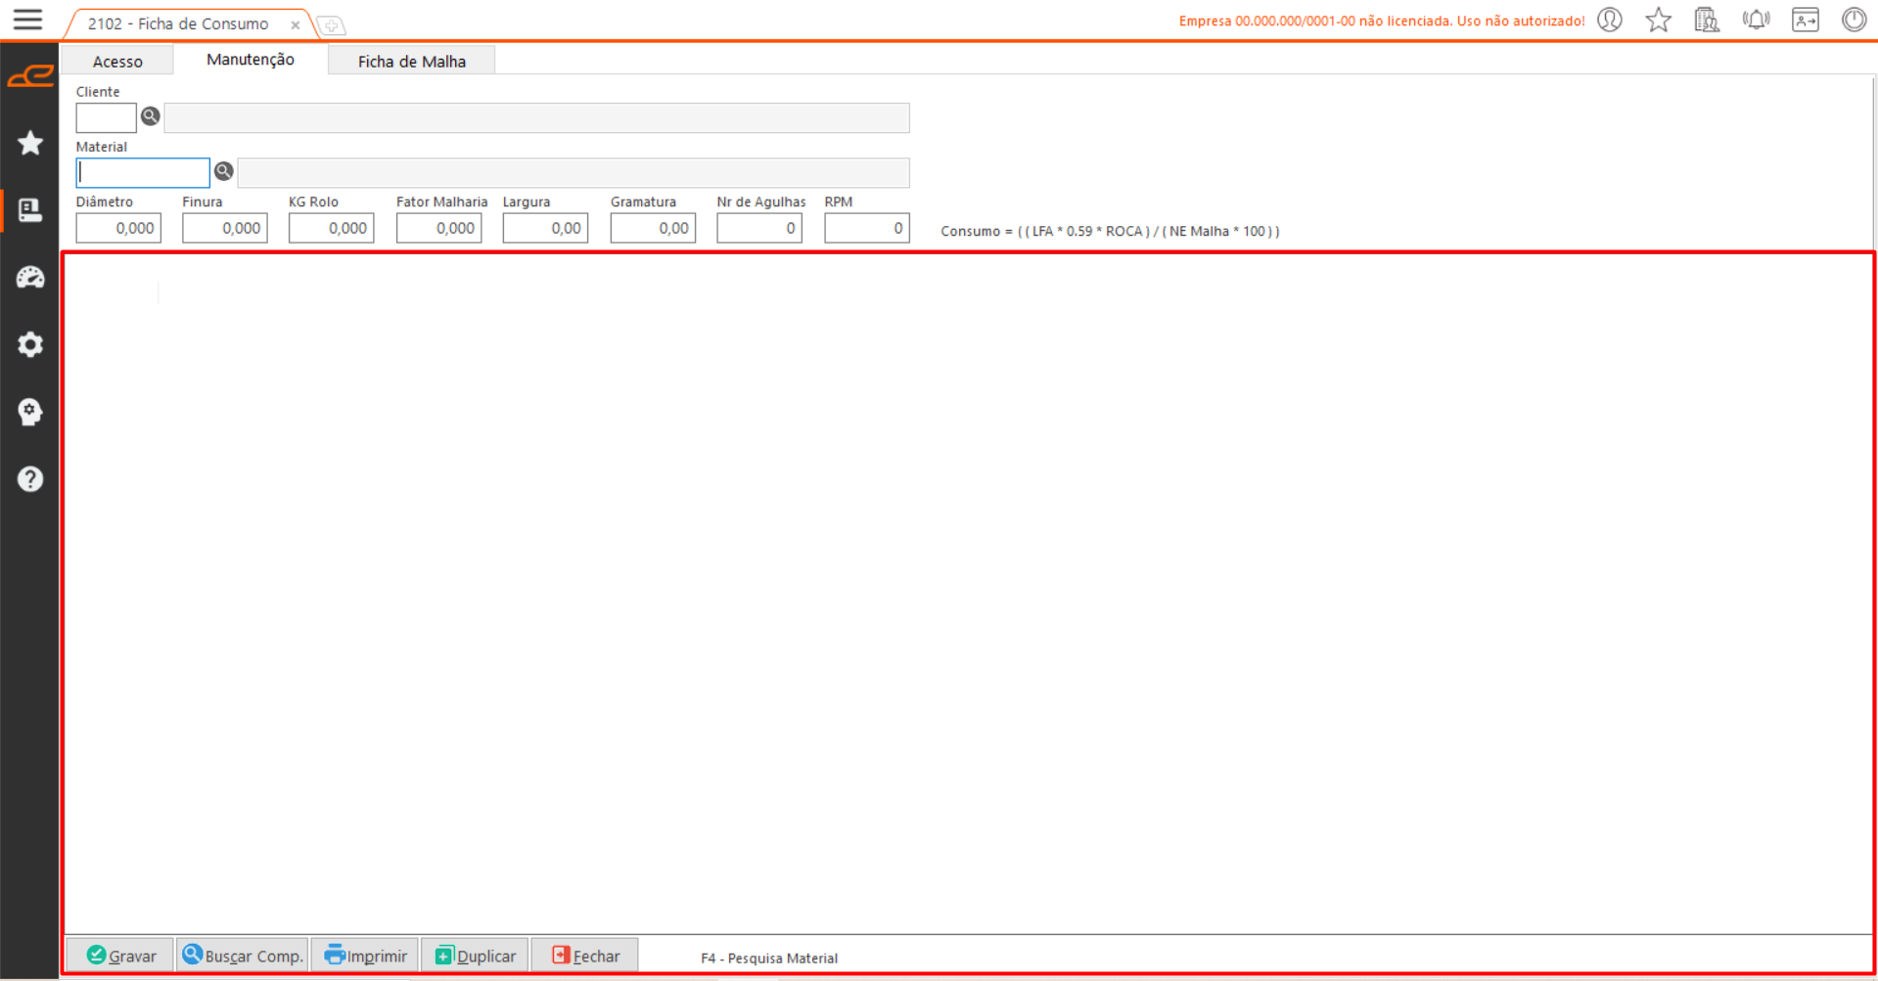This screenshot has width=1878, height=981.
Task: Focus the Diâmetro input field
Action: pyautogui.click(x=118, y=228)
